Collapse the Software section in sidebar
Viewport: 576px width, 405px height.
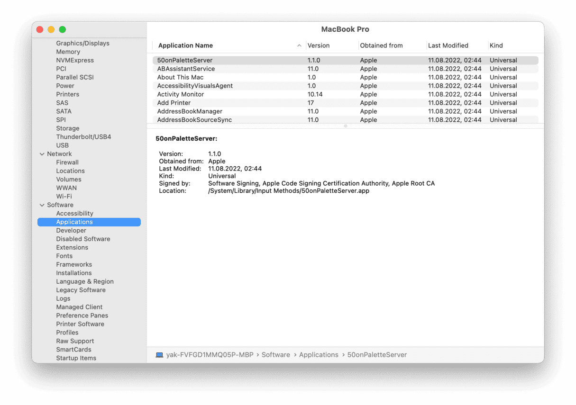point(42,205)
